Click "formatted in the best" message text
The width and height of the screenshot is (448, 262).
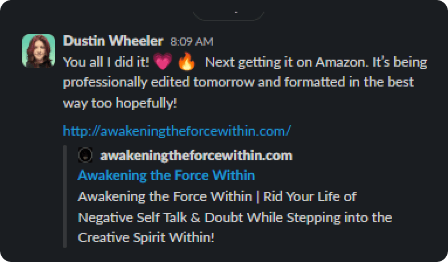pos(349,82)
